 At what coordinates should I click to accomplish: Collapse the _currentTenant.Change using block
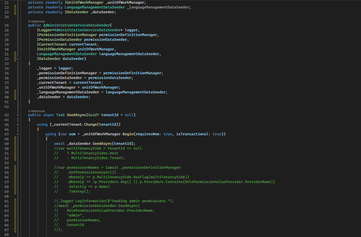pyautogui.click(x=18, y=125)
